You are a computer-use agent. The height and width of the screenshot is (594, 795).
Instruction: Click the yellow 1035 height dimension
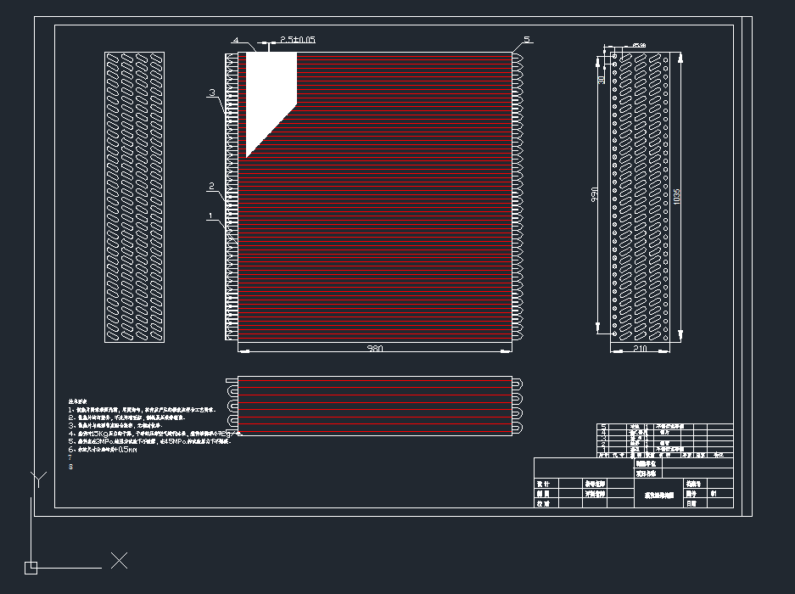676,195
